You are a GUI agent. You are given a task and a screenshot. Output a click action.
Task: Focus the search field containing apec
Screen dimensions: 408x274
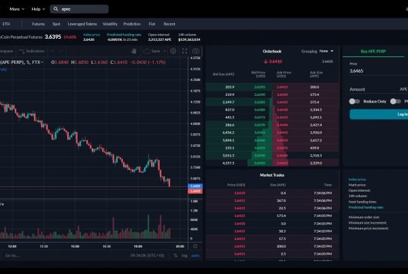(x=79, y=9)
